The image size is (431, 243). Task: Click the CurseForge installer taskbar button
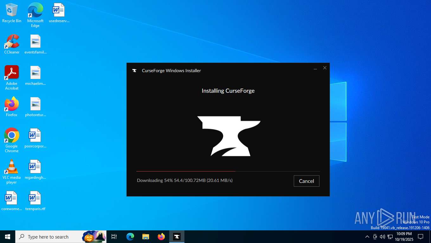[x=177, y=237]
